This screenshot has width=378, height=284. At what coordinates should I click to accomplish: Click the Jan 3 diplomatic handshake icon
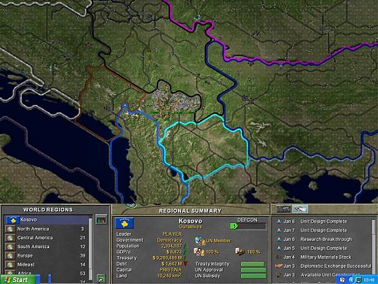pos(279,266)
